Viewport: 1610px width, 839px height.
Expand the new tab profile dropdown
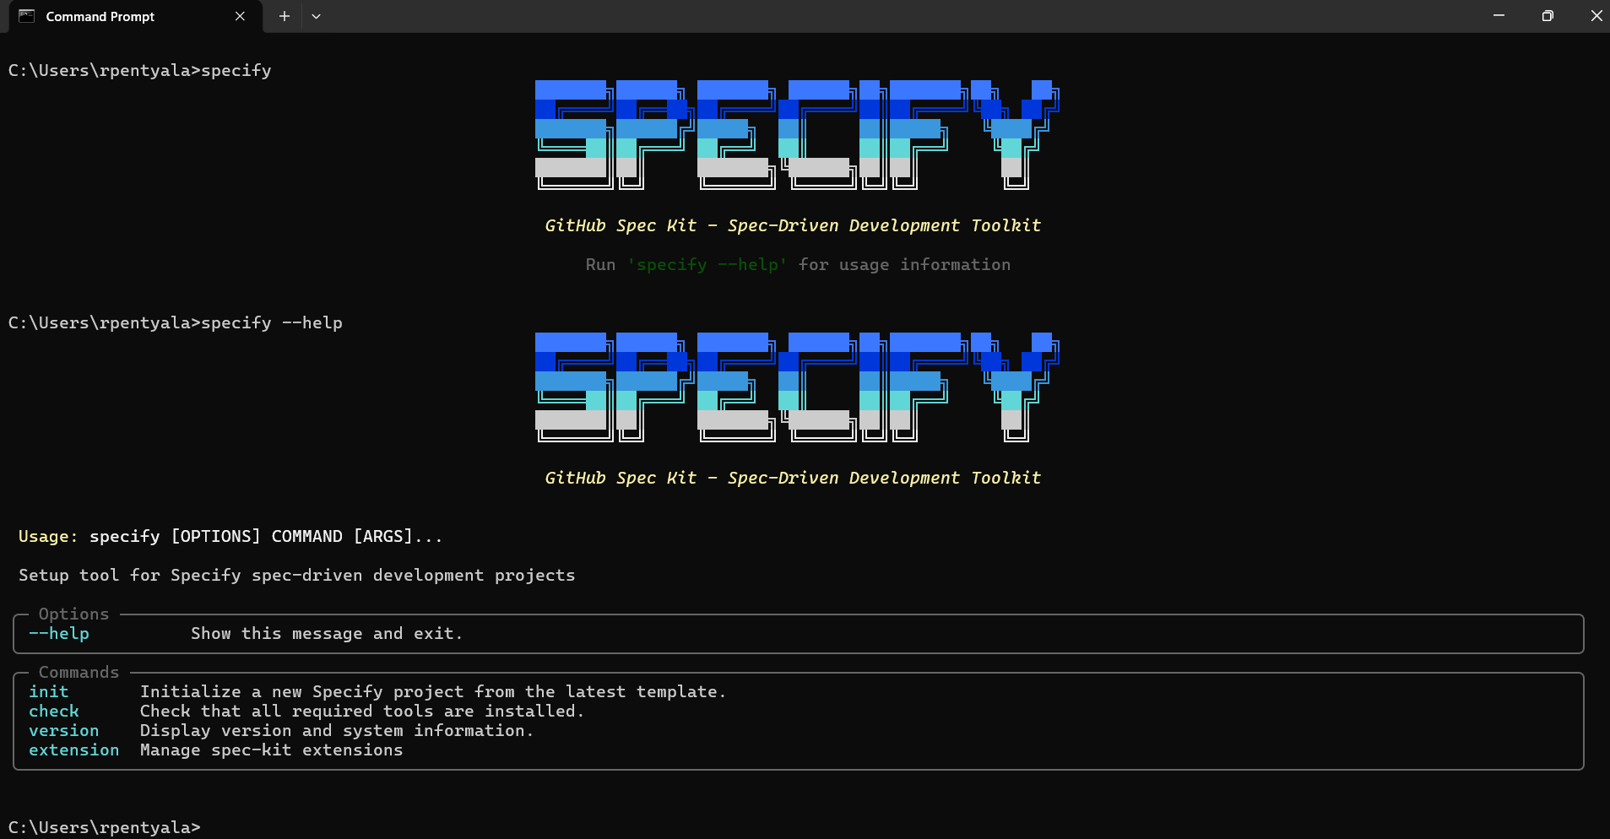[316, 16]
